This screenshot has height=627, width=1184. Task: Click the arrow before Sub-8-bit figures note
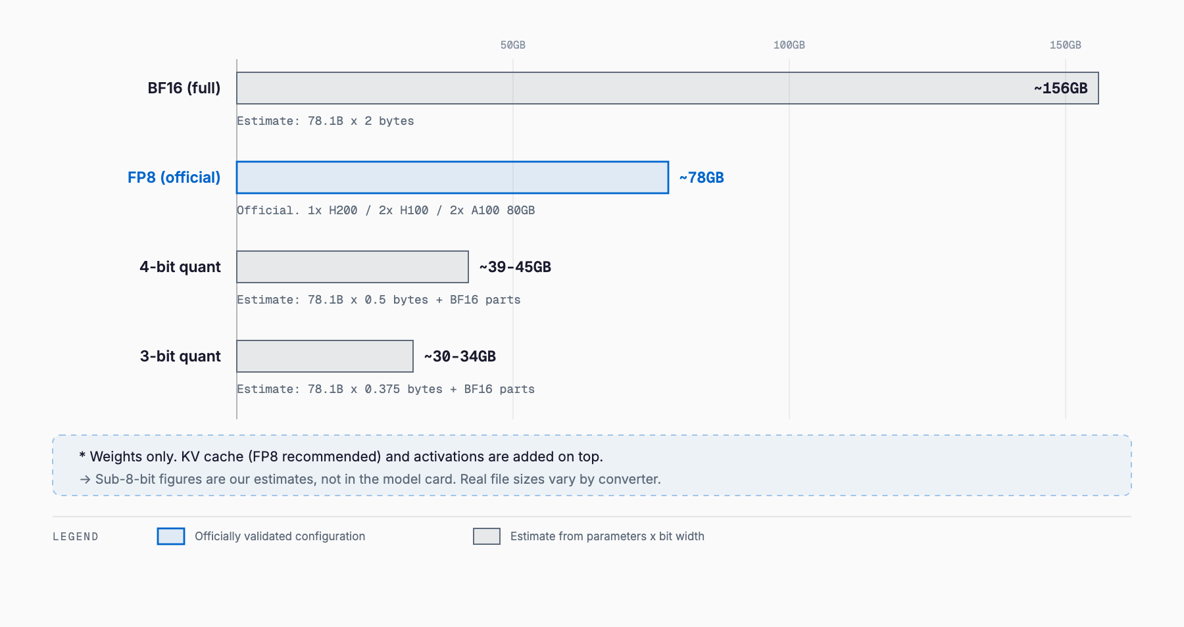tap(85, 479)
